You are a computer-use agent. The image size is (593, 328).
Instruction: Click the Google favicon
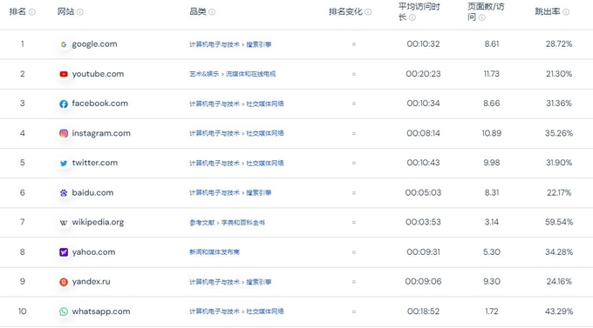pos(64,44)
